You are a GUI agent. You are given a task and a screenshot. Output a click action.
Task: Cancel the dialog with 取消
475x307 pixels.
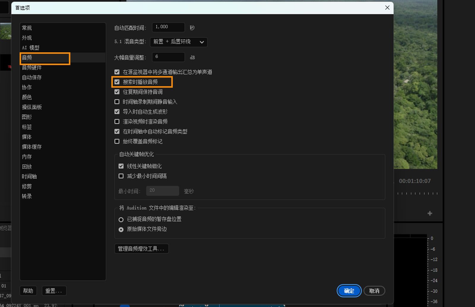(x=374, y=291)
